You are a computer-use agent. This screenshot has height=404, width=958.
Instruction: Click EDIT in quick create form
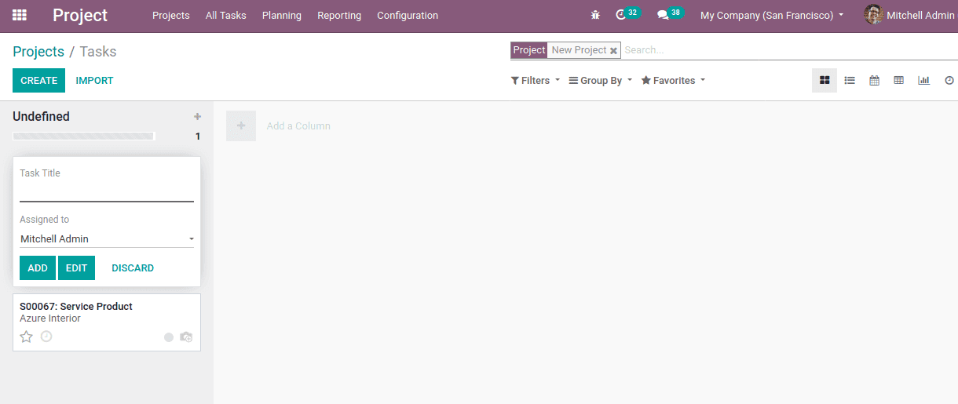tap(76, 268)
